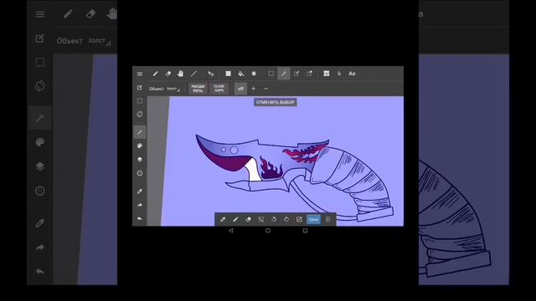This screenshot has height=301, width=536.
Task: Select the Magic Wand icon in left sidebar
Action: pos(140,132)
